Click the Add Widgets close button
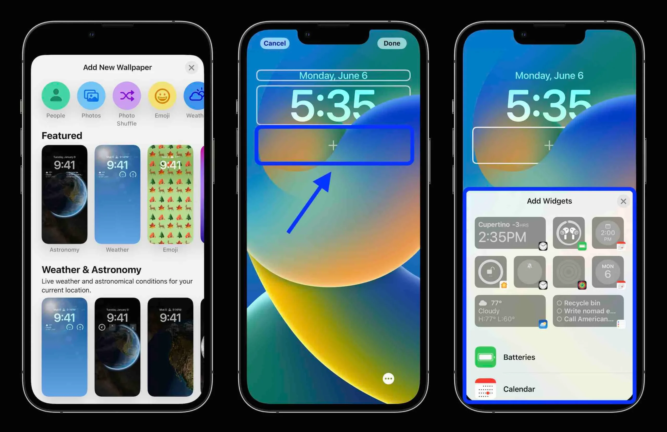This screenshot has width=667, height=432. (x=623, y=201)
